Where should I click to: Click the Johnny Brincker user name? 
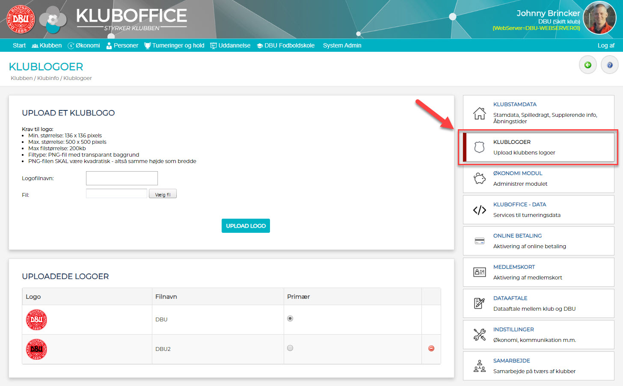click(x=548, y=13)
